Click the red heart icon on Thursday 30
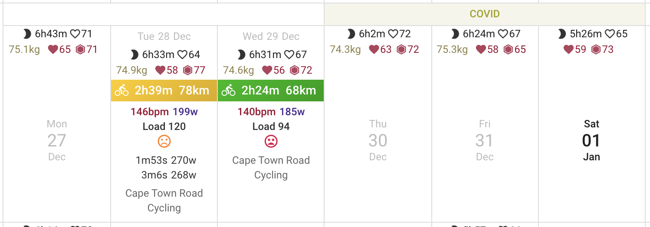The width and height of the screenshot is (650, 227). point(374,49)
